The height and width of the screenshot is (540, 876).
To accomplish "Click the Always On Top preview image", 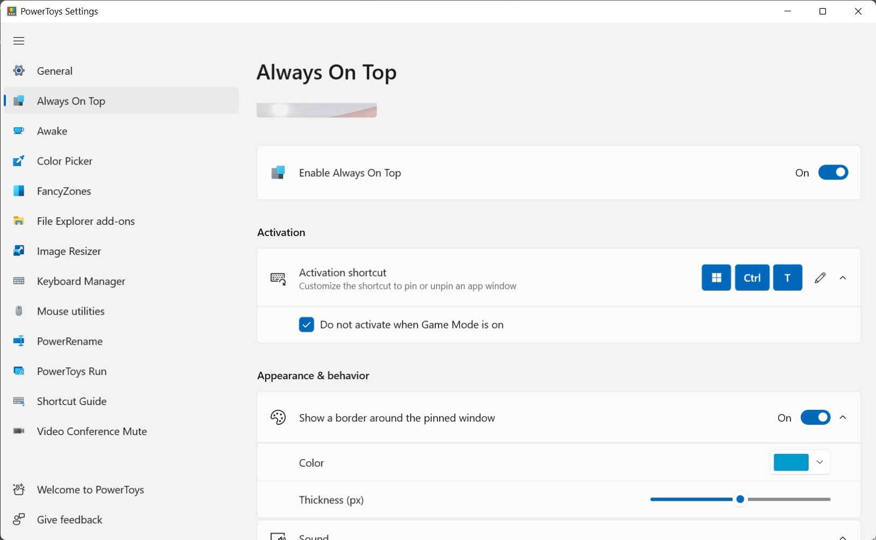I will tap(316, 110).
